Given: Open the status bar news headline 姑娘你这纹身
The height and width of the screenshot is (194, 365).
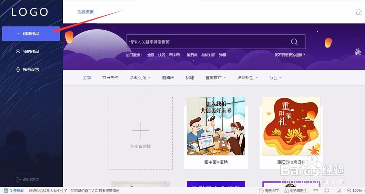Looking at the screenshot, I should tap(74, 191).
